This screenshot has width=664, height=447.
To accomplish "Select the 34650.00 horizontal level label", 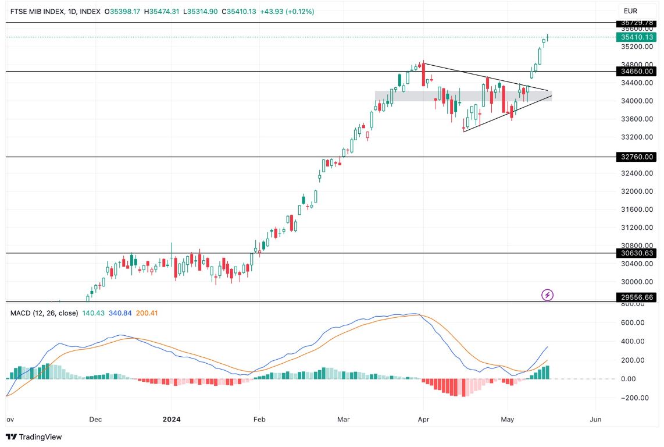I will coord(636,72).
